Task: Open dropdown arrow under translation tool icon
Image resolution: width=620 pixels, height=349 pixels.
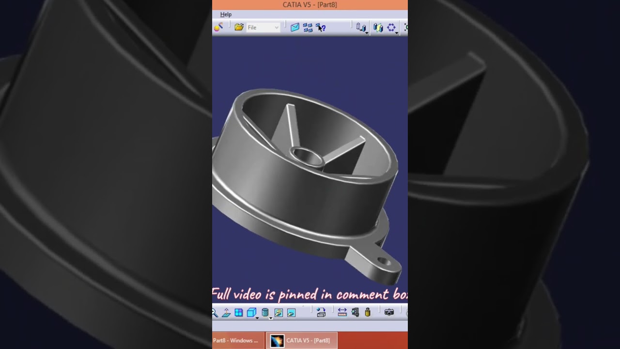Action: (367, 32)
